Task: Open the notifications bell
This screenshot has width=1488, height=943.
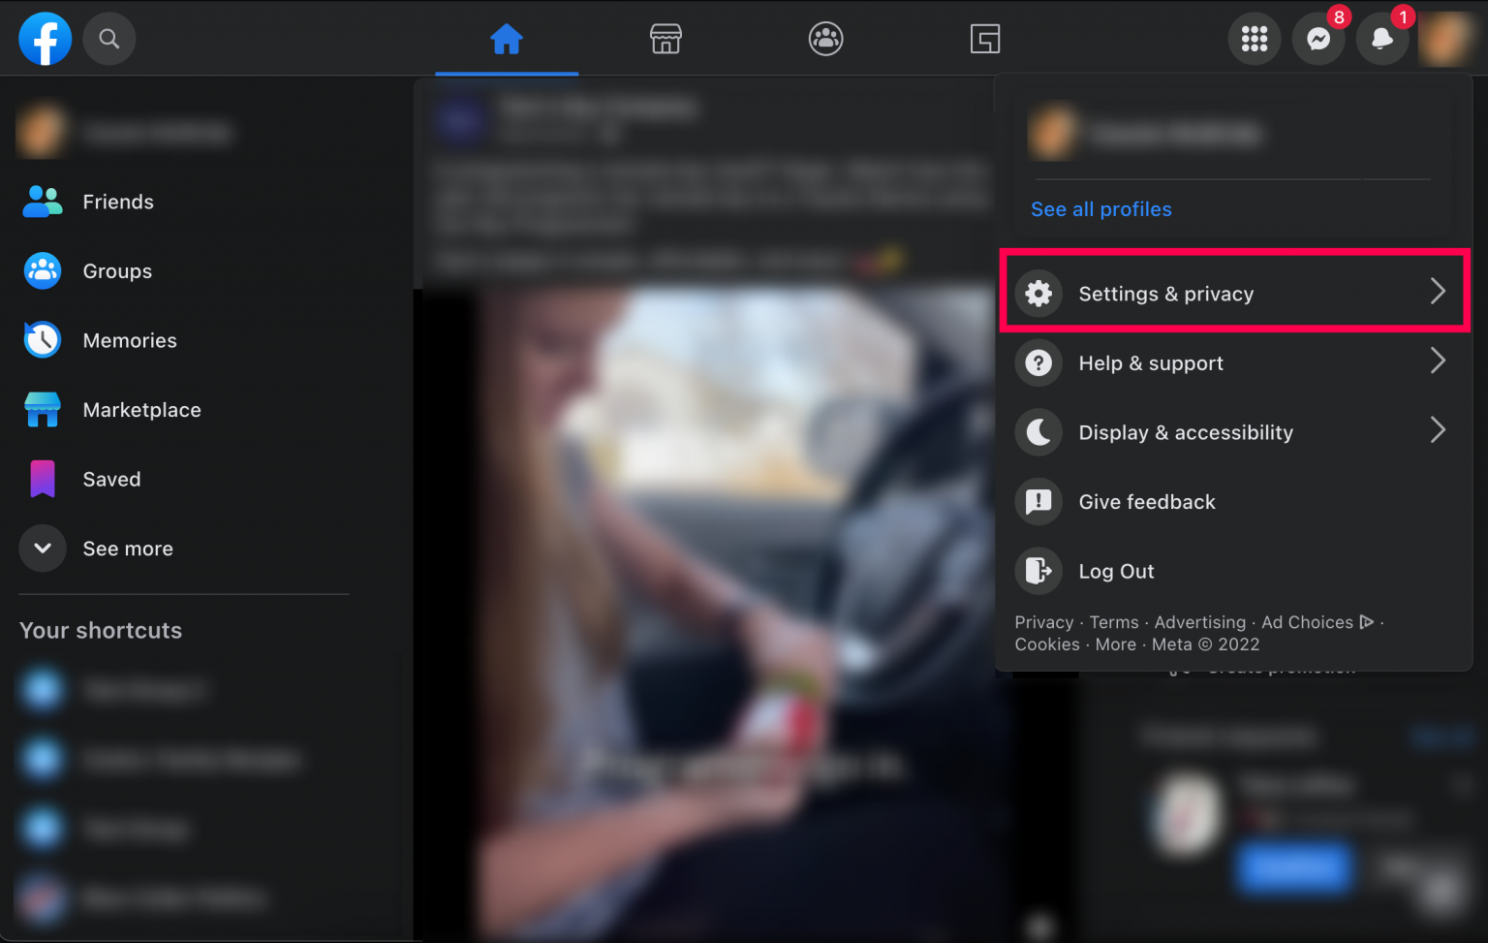Action: (x=1382, y=39)
